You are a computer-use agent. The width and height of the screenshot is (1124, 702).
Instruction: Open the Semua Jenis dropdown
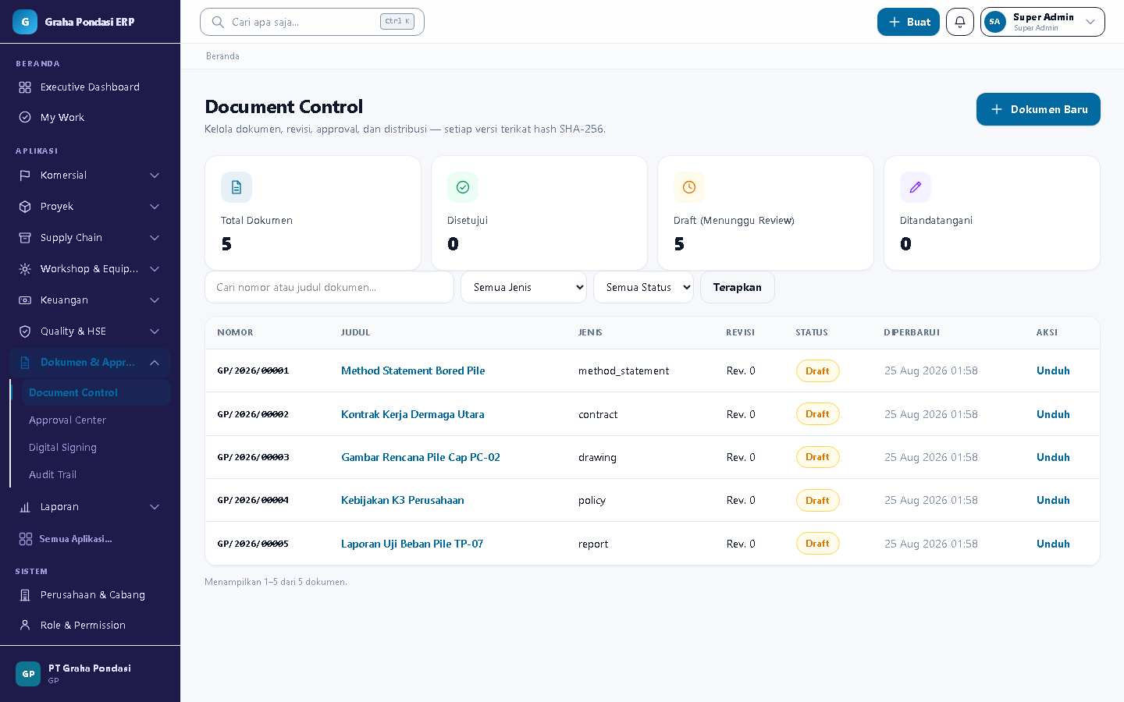click(524, 287)
